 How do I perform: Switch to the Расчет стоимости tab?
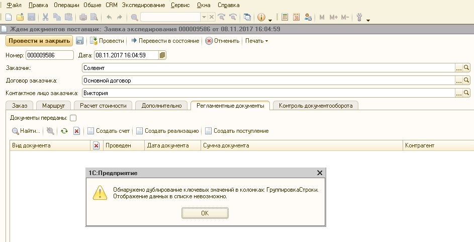click(103, 105)
